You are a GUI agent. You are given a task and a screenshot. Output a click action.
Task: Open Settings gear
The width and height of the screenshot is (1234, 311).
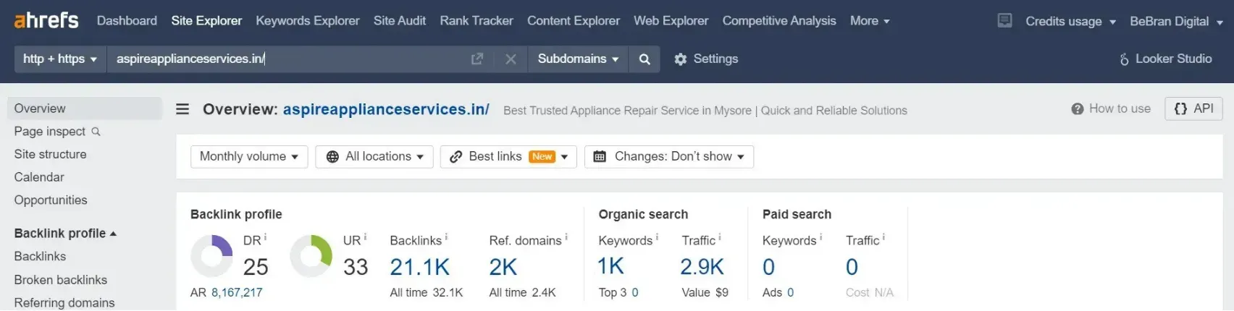point(705,59)
